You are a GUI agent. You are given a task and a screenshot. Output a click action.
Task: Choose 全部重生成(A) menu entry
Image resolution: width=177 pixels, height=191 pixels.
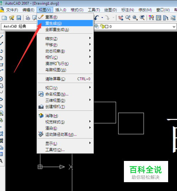(65, 29)
